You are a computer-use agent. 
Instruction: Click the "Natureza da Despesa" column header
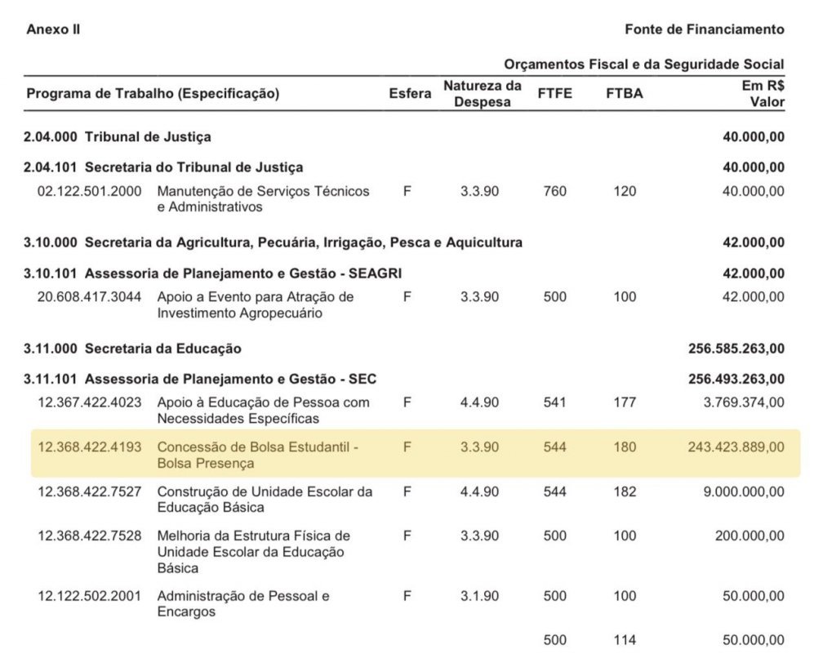pos(482,93)
